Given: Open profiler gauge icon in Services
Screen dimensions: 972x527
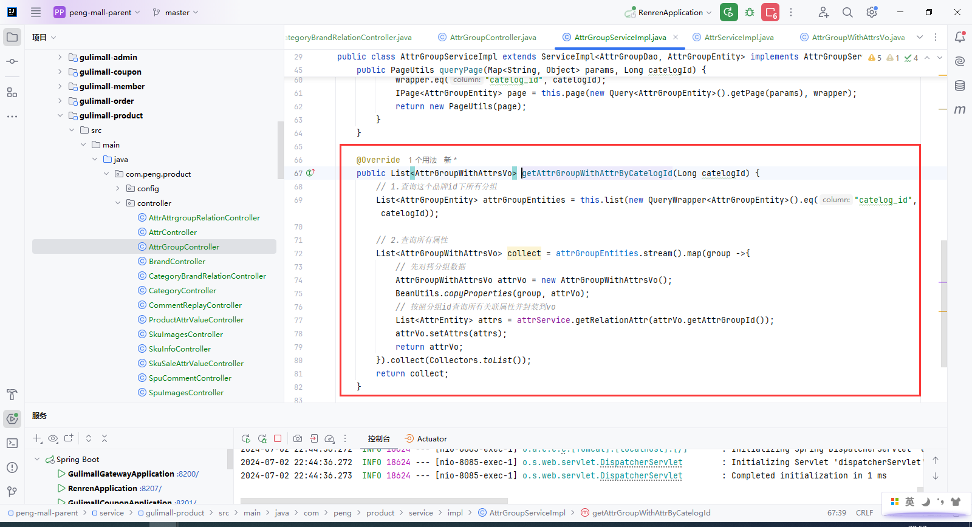Looking at the screenshot, I should [329, 438].
